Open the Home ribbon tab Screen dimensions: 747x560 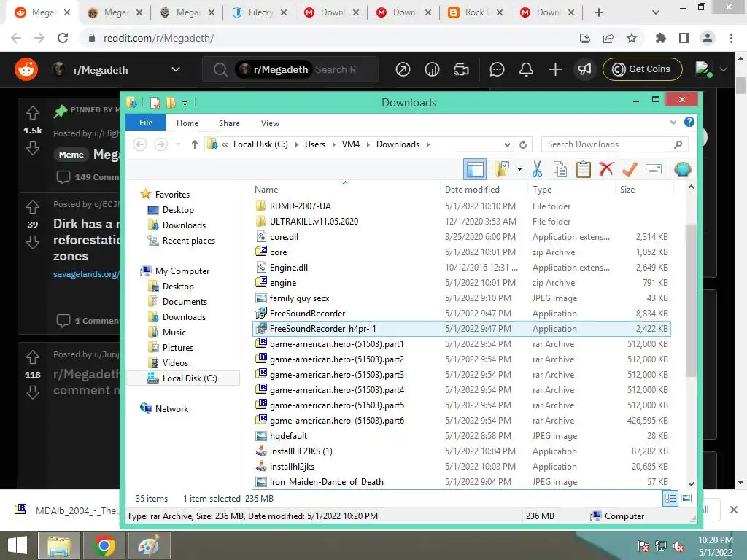187,123
